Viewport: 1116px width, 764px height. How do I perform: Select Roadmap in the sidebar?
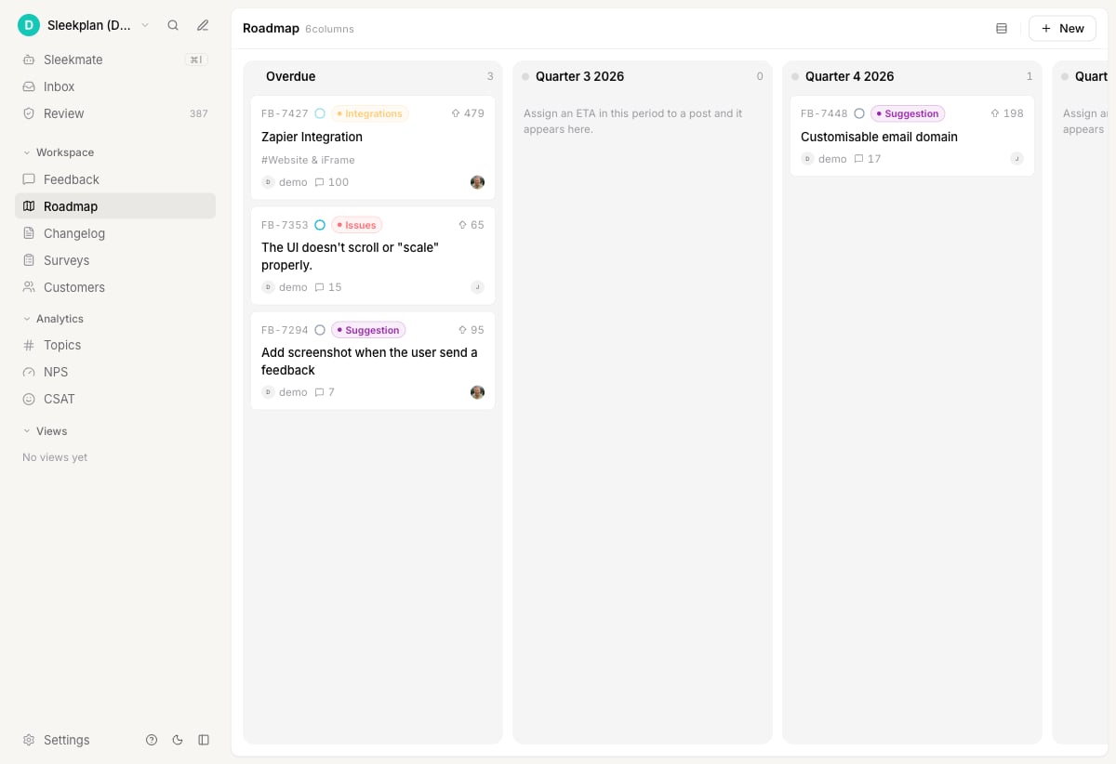(x=115, y=206)
